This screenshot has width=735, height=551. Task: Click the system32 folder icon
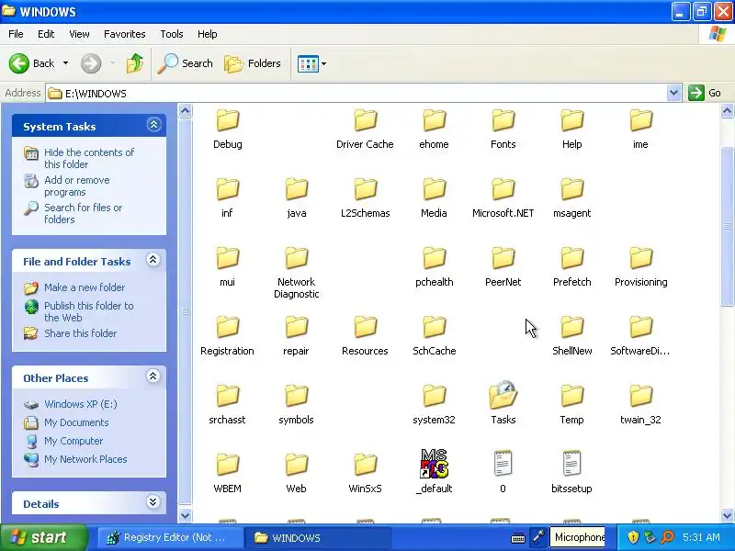click(x=434, y=396)
